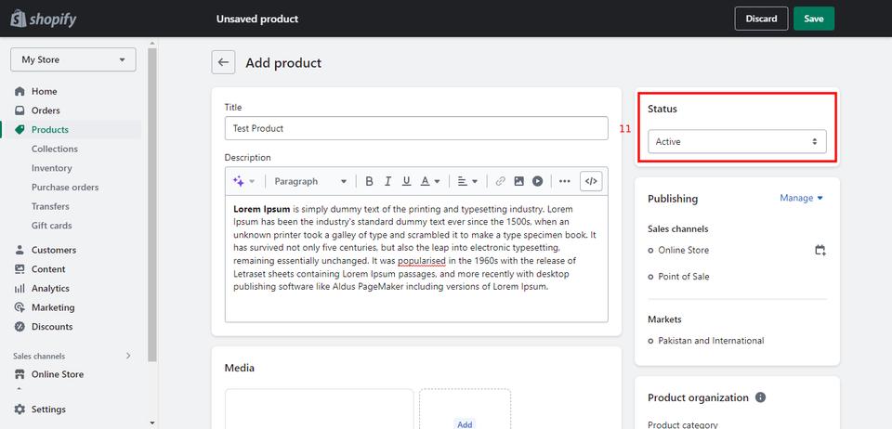Open the AI magic sparkle text generator
The height and width of the screenshot is (429, 892).
point(239,181)
